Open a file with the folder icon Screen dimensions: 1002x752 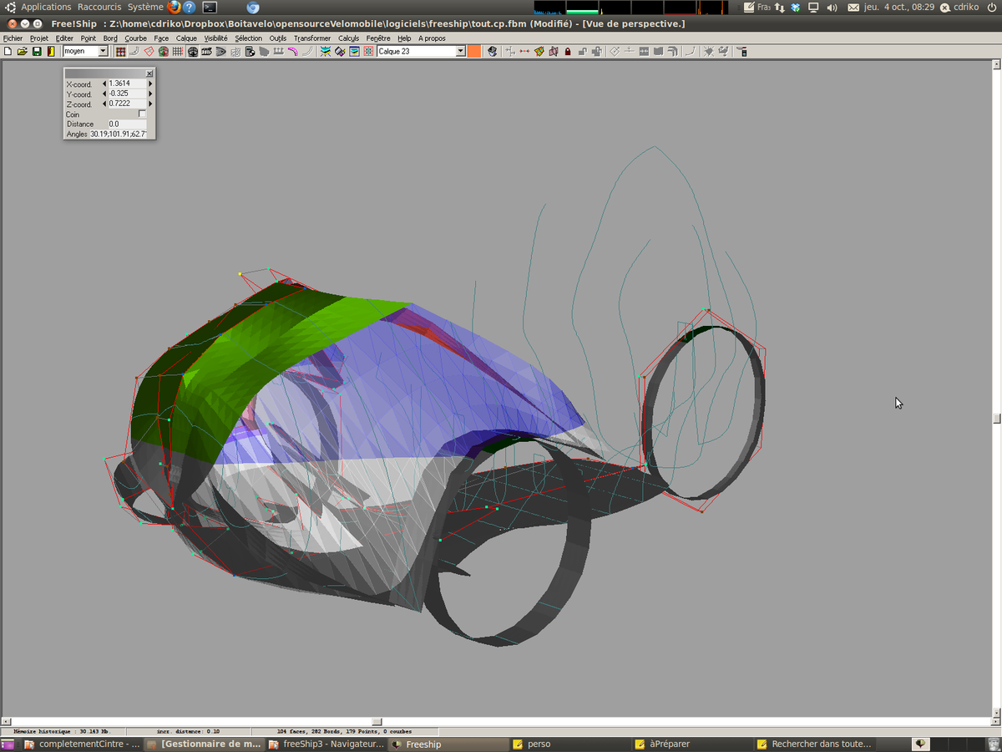pos(23,52)
